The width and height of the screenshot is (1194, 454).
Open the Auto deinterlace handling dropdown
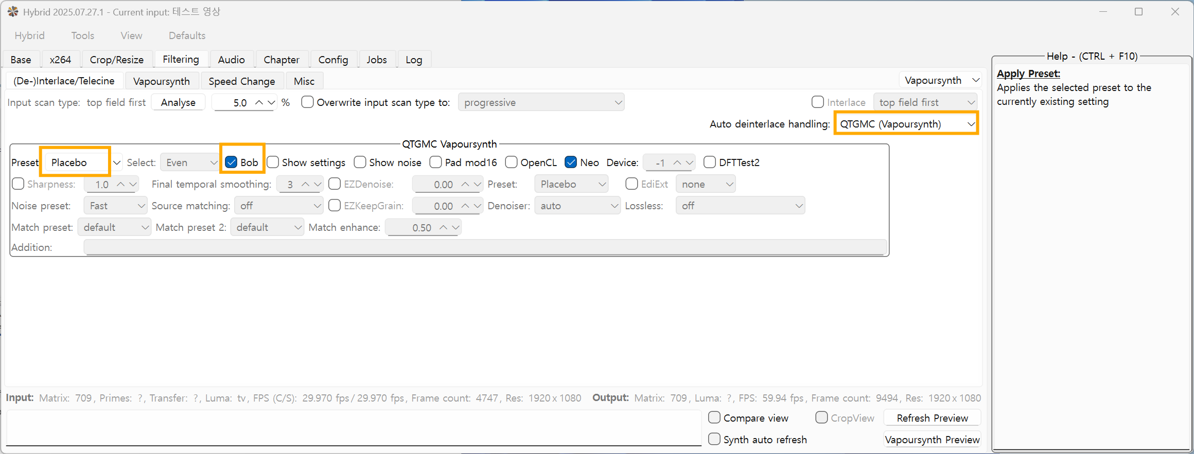click(x=906, y=124)
